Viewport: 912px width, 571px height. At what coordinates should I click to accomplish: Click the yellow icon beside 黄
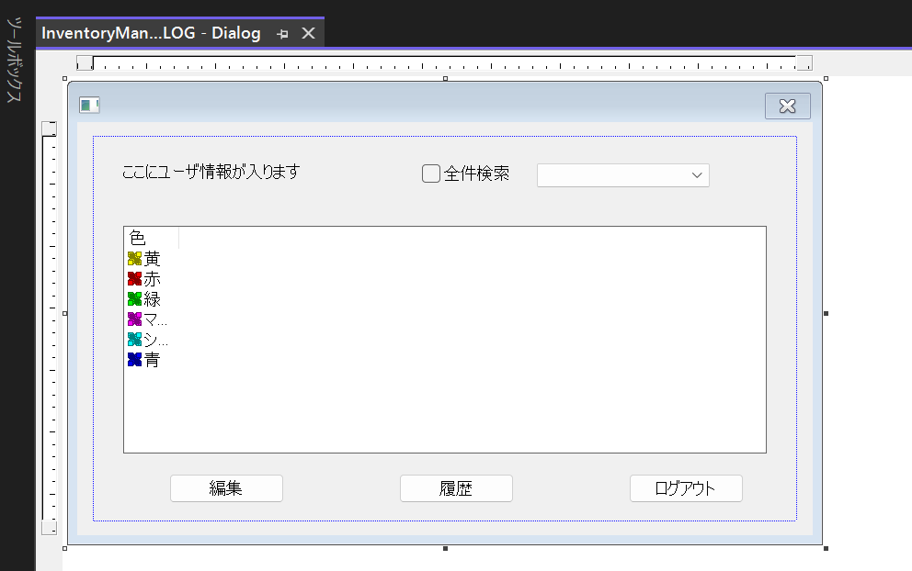coord(134,259)
